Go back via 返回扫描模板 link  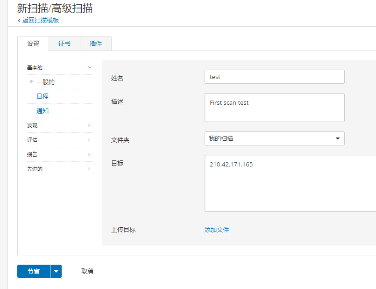[x=39, y=21]
